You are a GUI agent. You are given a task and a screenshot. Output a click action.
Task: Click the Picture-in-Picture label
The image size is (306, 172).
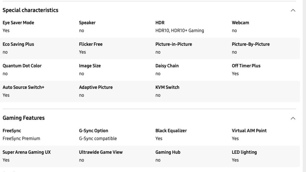(174, 44)
